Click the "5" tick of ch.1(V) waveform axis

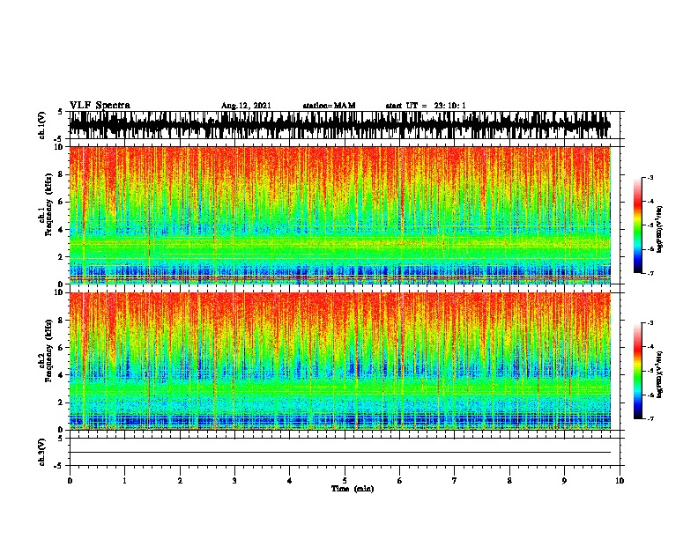pyautogui.click(x=61, y=112)
